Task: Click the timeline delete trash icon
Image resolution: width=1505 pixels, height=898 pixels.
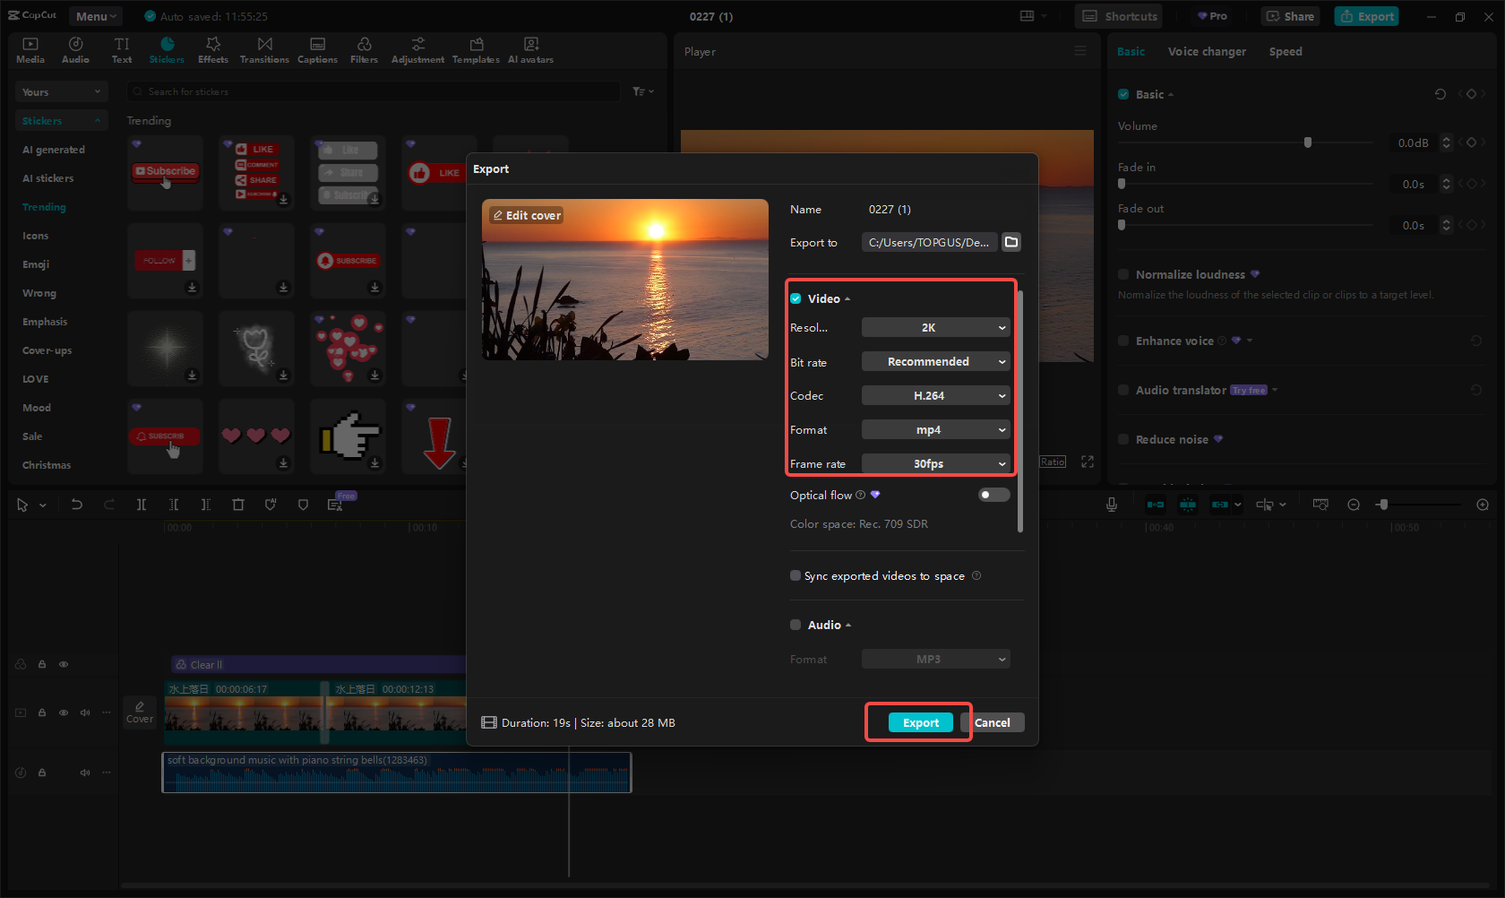Action: 238,505
